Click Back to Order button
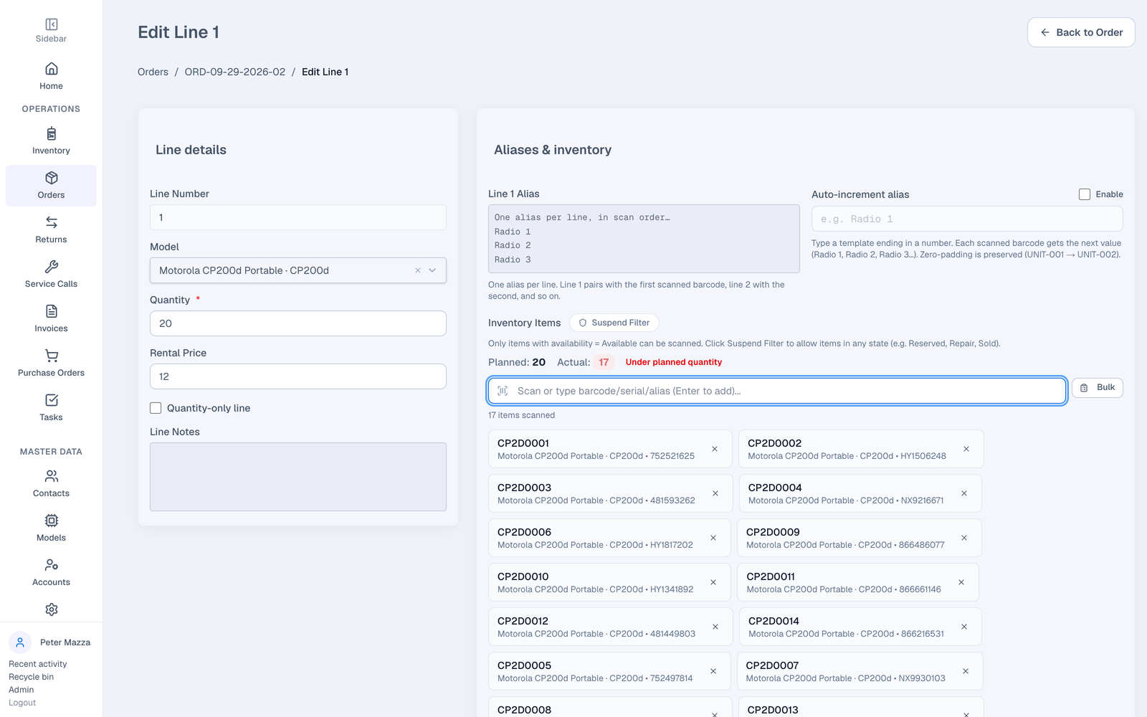This screenshot has height=717, width=1147. click(1081, 32)
